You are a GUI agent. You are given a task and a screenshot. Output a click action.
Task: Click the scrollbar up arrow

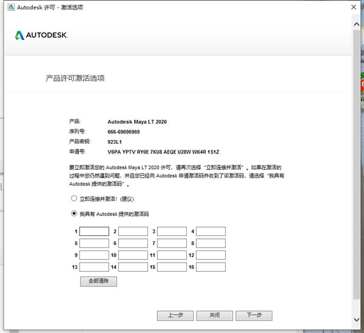coord(357,24)
